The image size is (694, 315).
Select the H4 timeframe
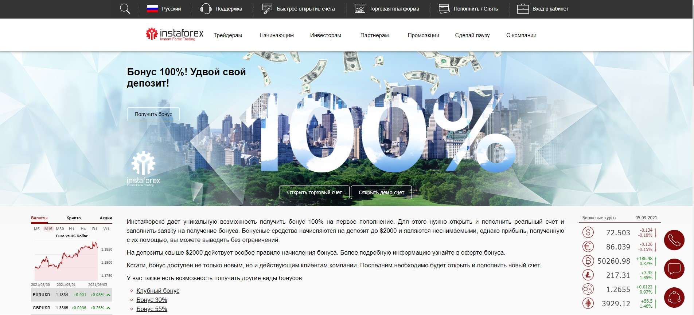point(83,229)
